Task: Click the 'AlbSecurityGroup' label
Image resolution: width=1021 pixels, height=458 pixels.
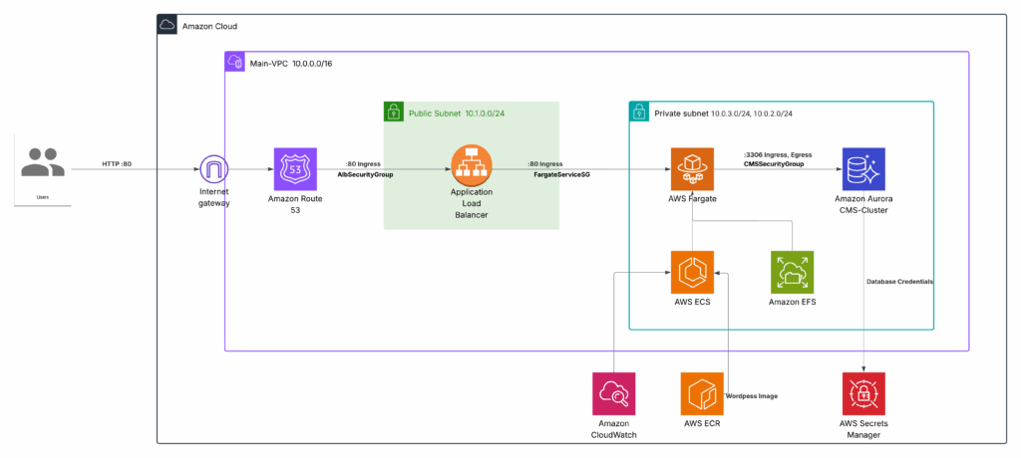Action: click(x=365, y=175)
